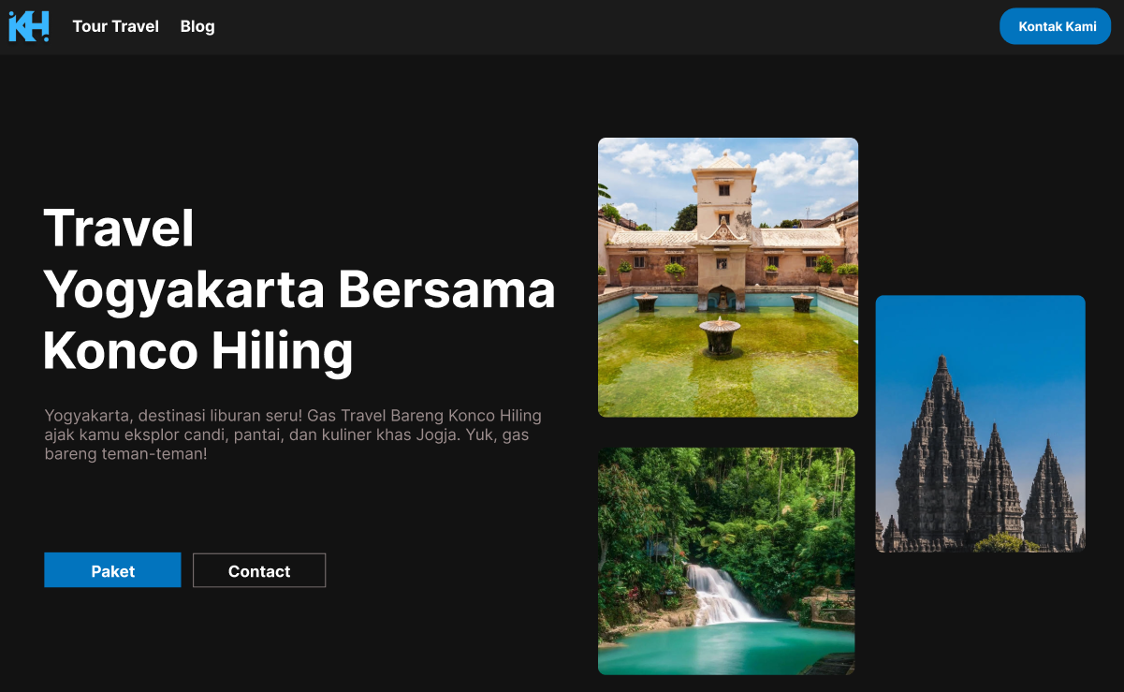Click the KH logo icon

(x=29, y=26)
